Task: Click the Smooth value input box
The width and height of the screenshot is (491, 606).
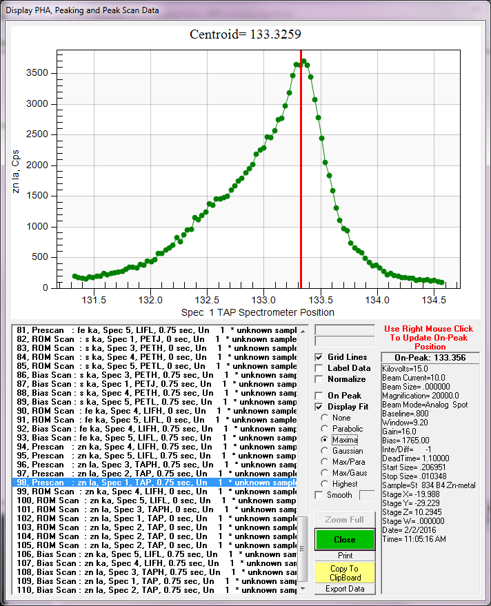Action: (x=367, y=495)
